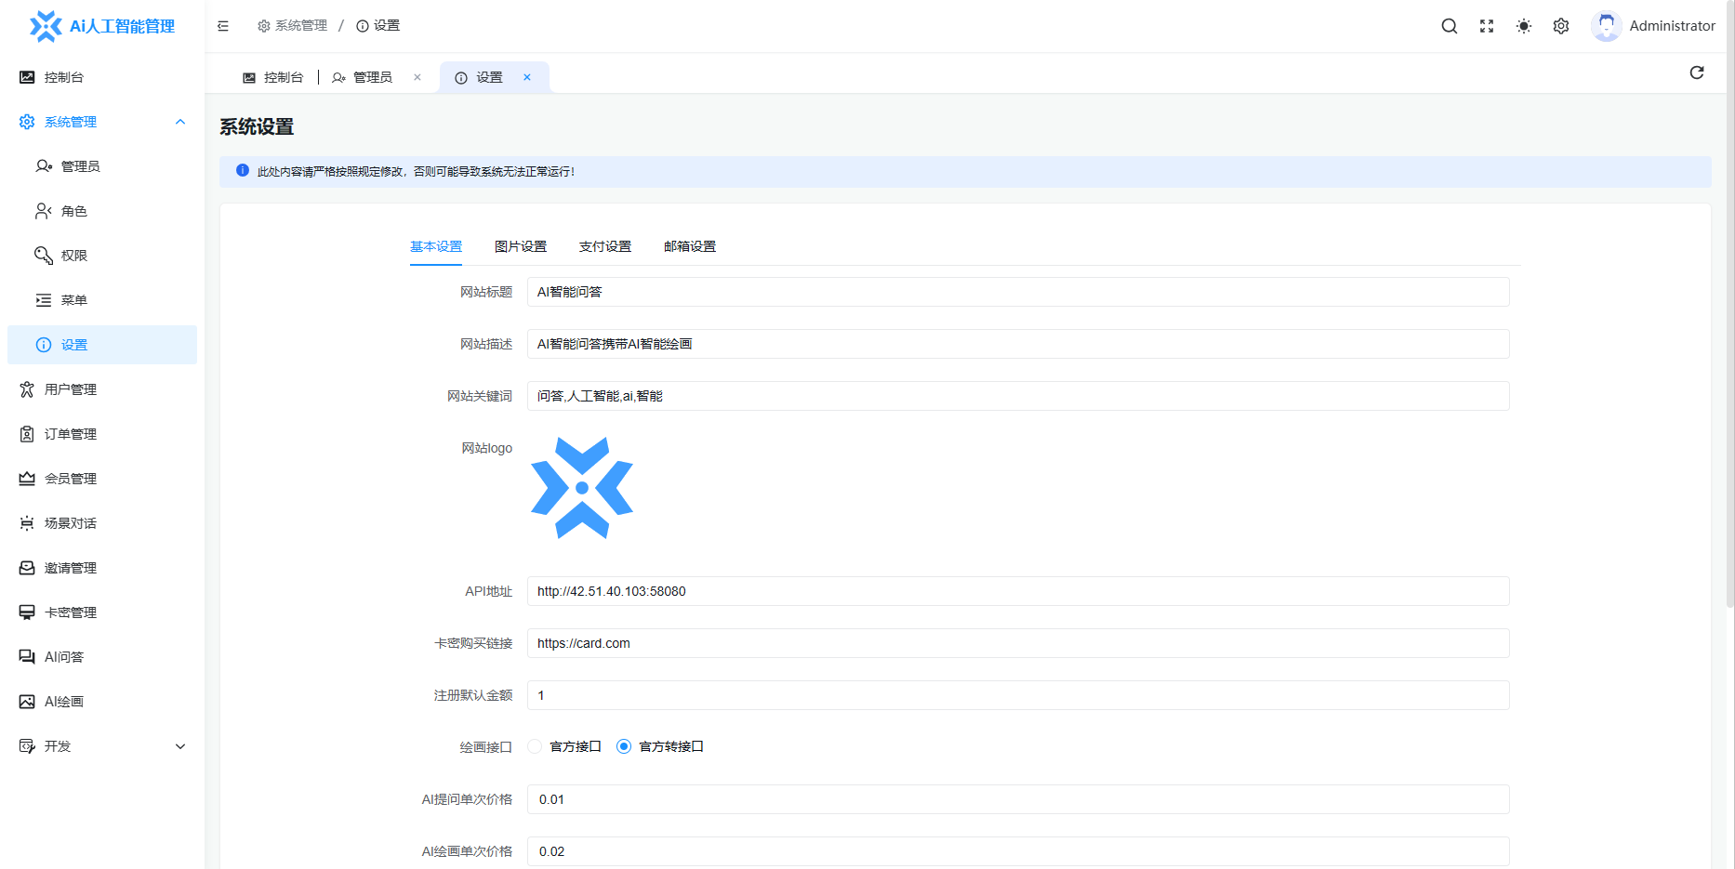The height and width of the screenshot is (869, 1735).
Task: Open the 角色 menu item
Action: tap(74, 211)
